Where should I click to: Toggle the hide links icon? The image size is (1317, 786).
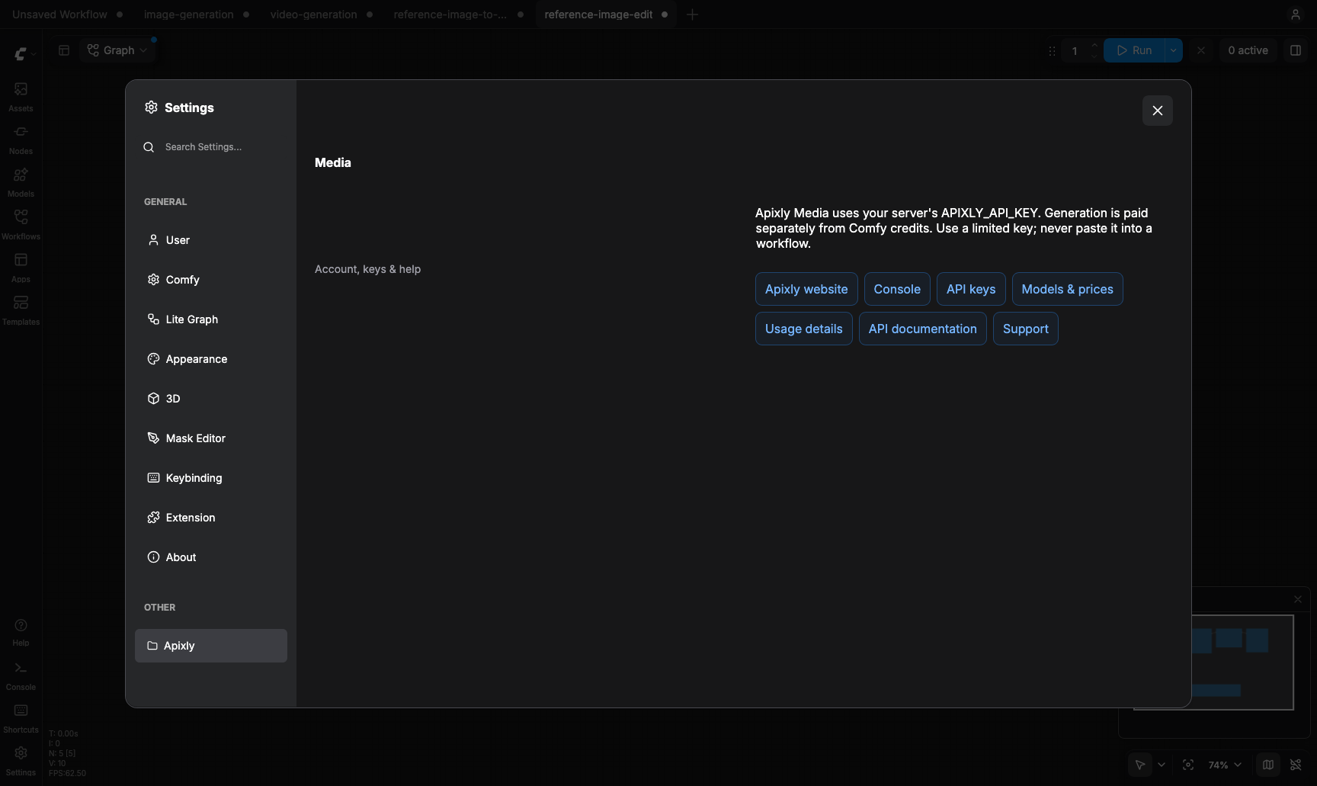click(x=1295, y=765)
